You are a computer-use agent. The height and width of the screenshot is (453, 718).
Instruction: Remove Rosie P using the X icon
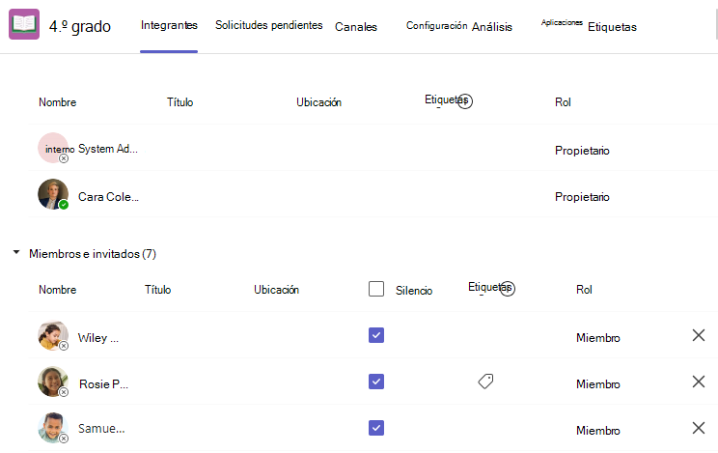[699, 382]
